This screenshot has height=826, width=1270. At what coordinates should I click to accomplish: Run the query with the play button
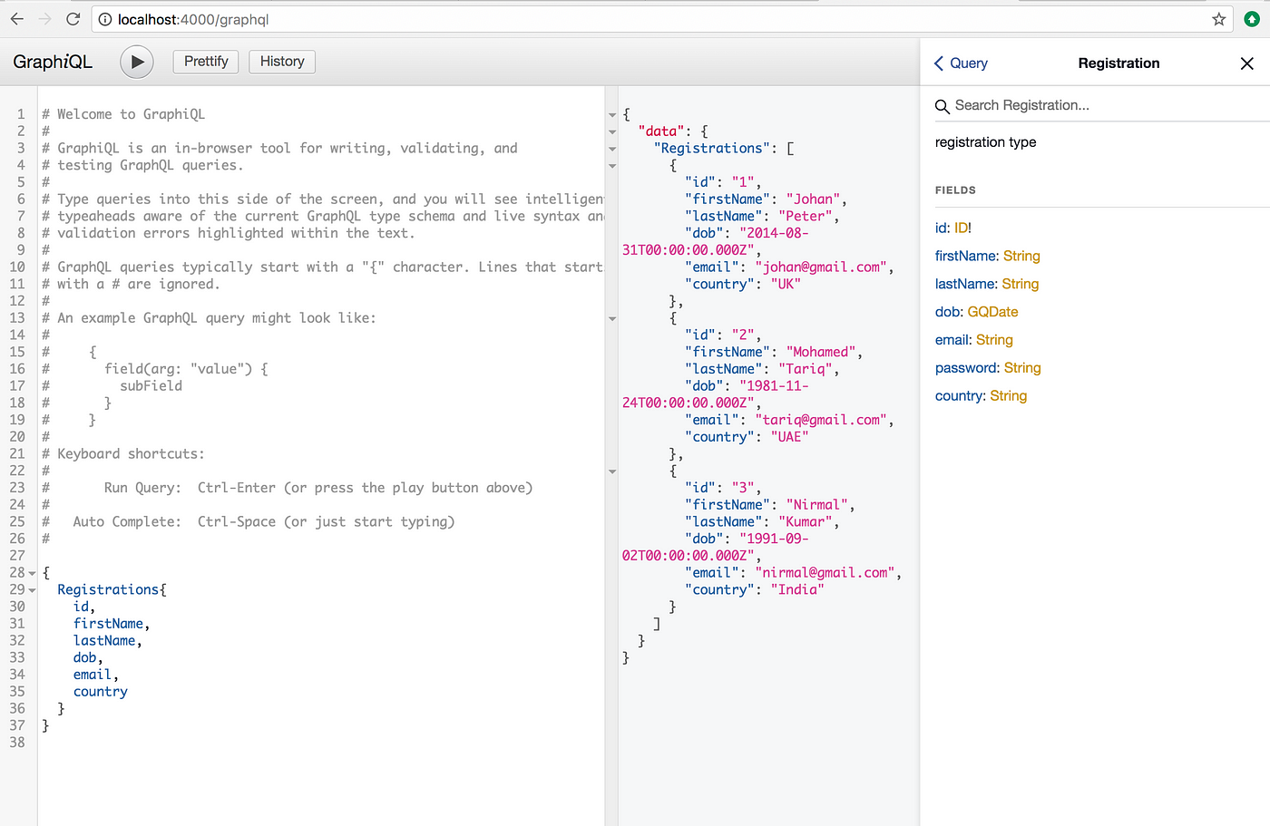(x=137, y=62)
